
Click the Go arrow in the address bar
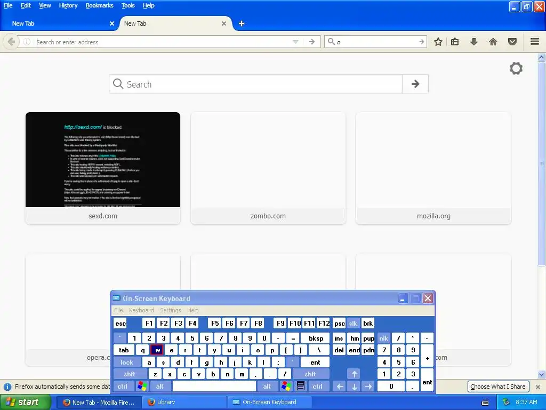coord(312,42)
